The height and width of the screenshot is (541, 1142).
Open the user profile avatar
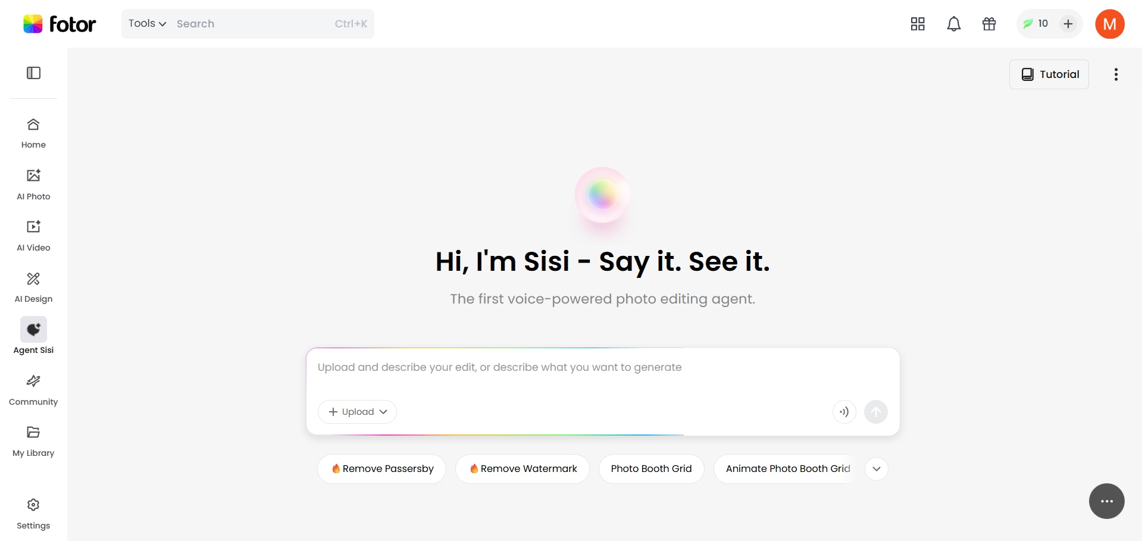(x=1109, y=24)
